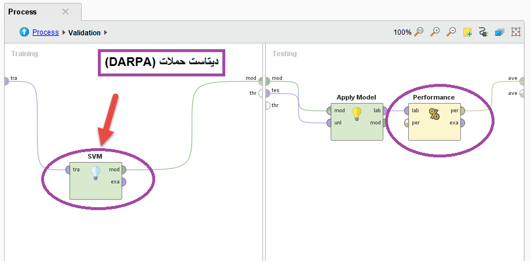Click the zoom in magnifier icon
531x261 pixels.
pos(435,32)
